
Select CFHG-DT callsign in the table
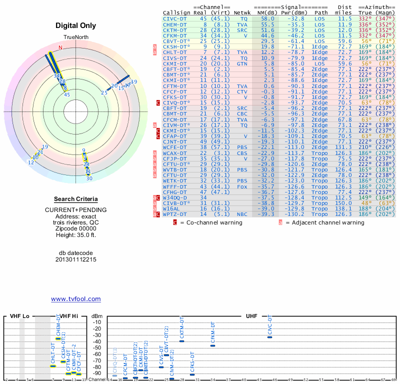tap(174, 192)
